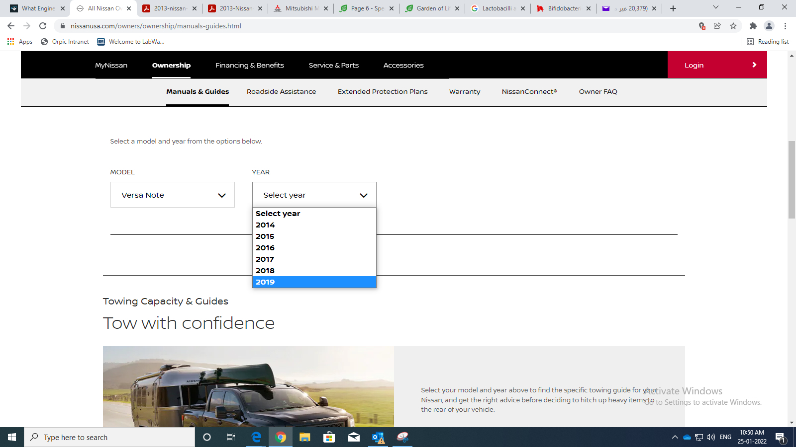The height and width of the screenshot is (447, 796).
Task: Choose 2019 from the year list
Action: point(265,282)
